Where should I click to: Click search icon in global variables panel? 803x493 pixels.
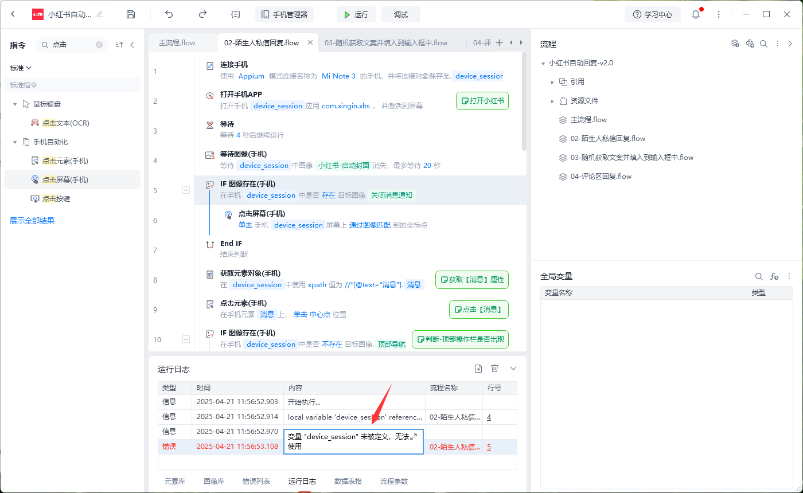pyautogui.click(x=759, y=276)
